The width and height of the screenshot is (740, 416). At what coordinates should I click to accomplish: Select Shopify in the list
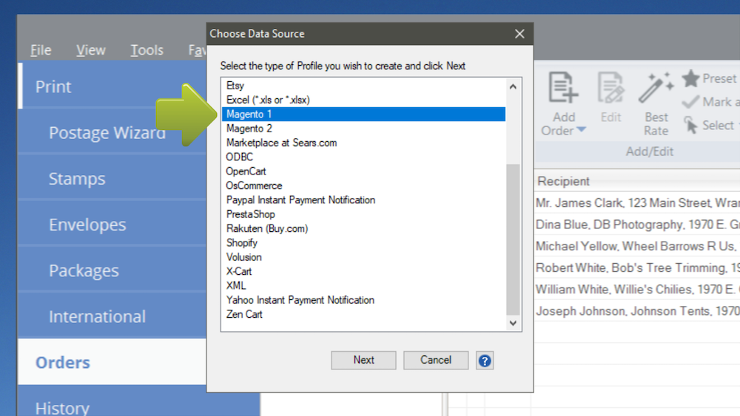[363, 242]
